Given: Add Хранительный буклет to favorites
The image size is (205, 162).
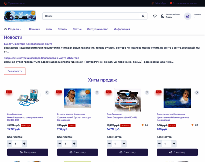Looking at the screenshot, I should 97,93.
